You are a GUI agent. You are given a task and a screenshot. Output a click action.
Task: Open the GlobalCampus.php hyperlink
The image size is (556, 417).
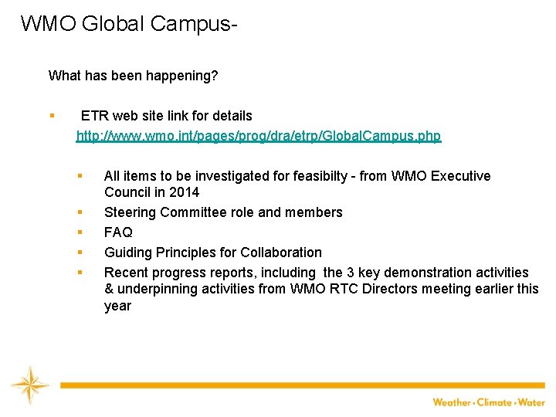259,136
